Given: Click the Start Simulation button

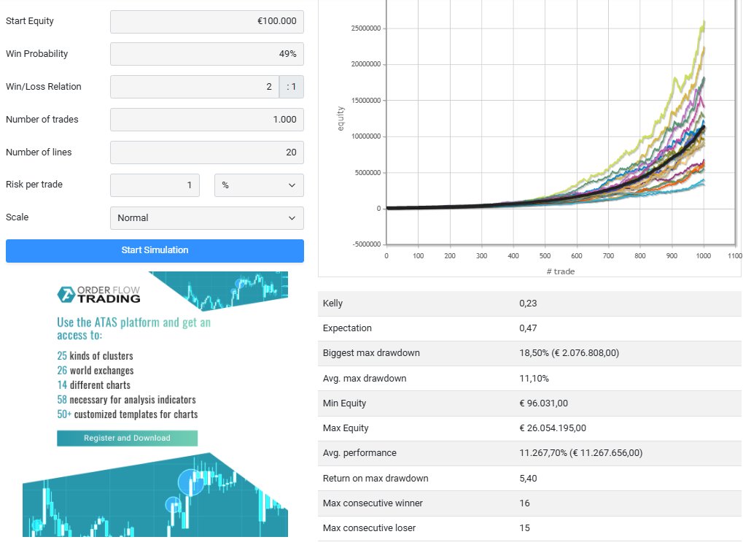Looking at the screenshot, I should tap(155, 250).
